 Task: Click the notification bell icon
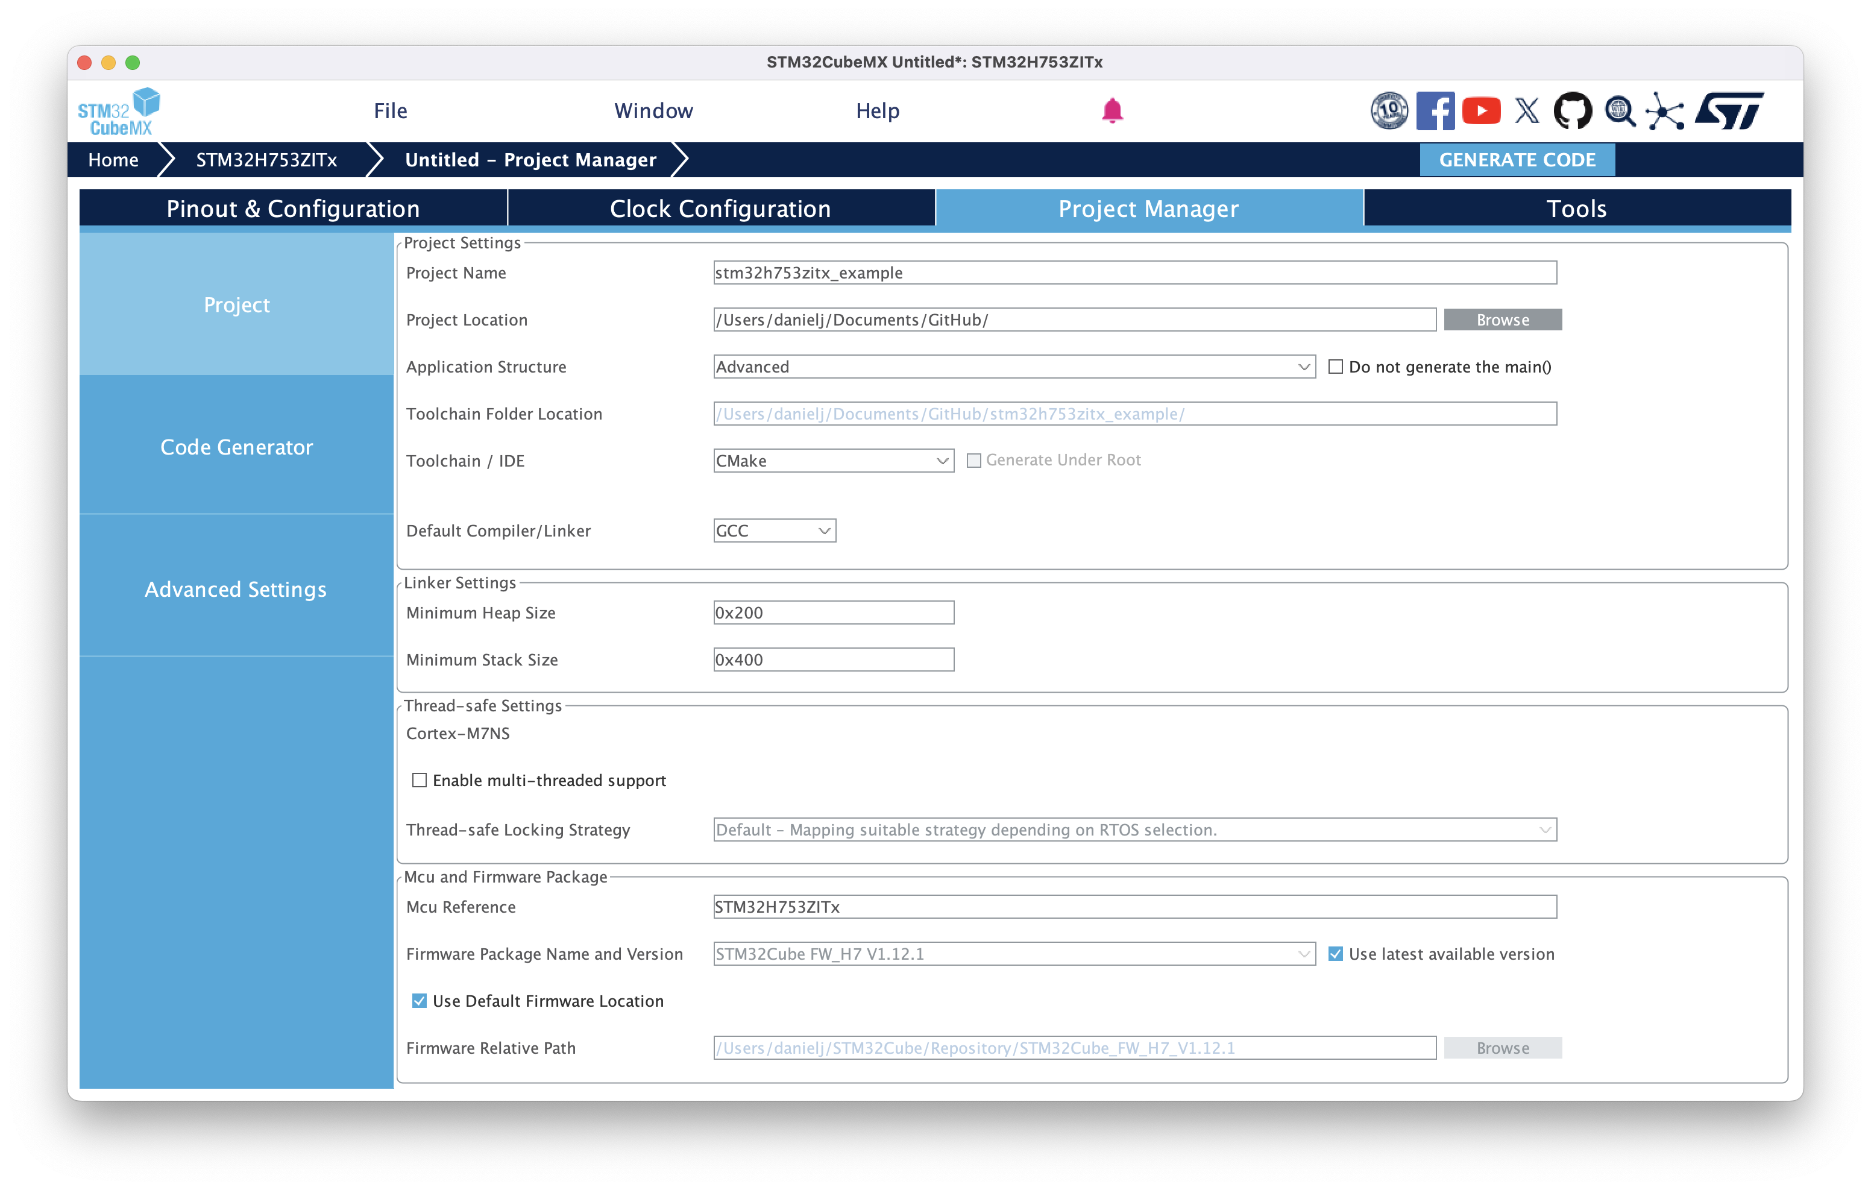(1113, 110)
